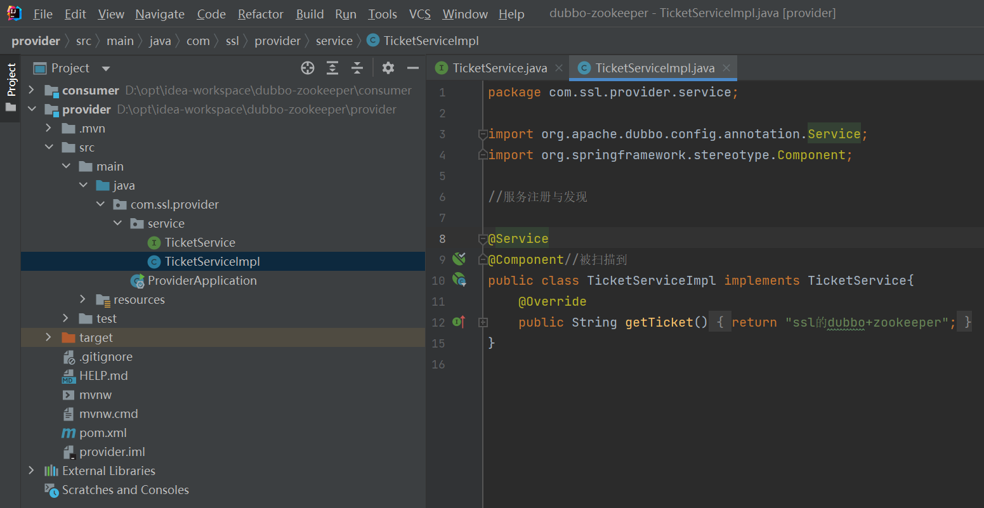
Task: Click the Maven icon of pom.xml
Action: tap(69, 433)
